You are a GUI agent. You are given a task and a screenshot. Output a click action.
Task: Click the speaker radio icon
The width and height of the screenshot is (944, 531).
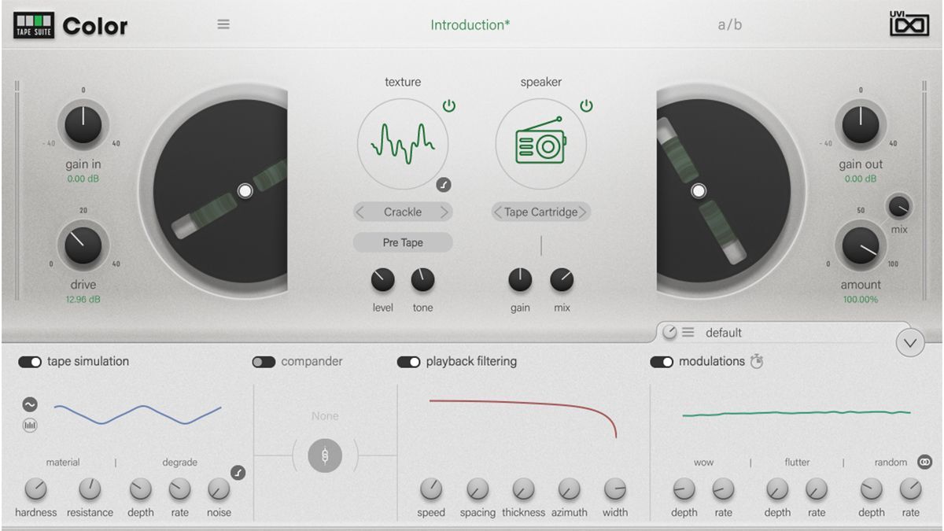click(x=540, y=143)
